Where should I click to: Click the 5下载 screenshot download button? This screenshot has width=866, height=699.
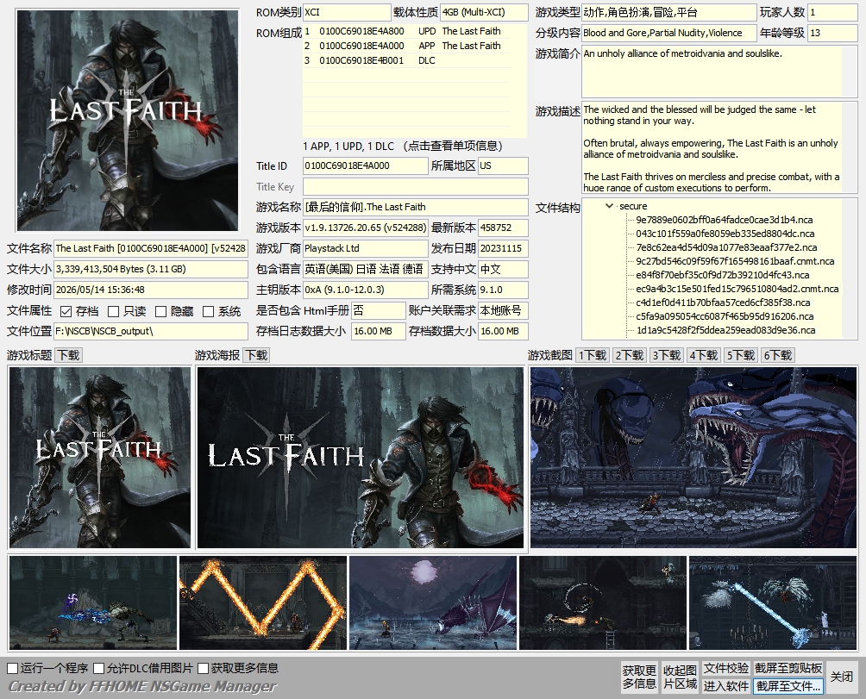click(741, 355)
